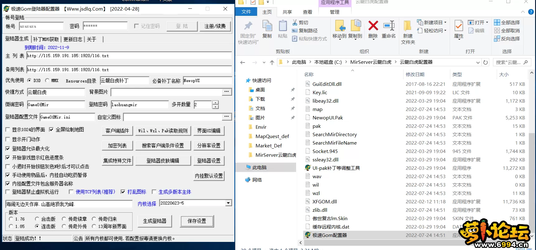This screenshot has height=250, width=536.
Task: Click the Move to icon
Action: pos(340,26)
